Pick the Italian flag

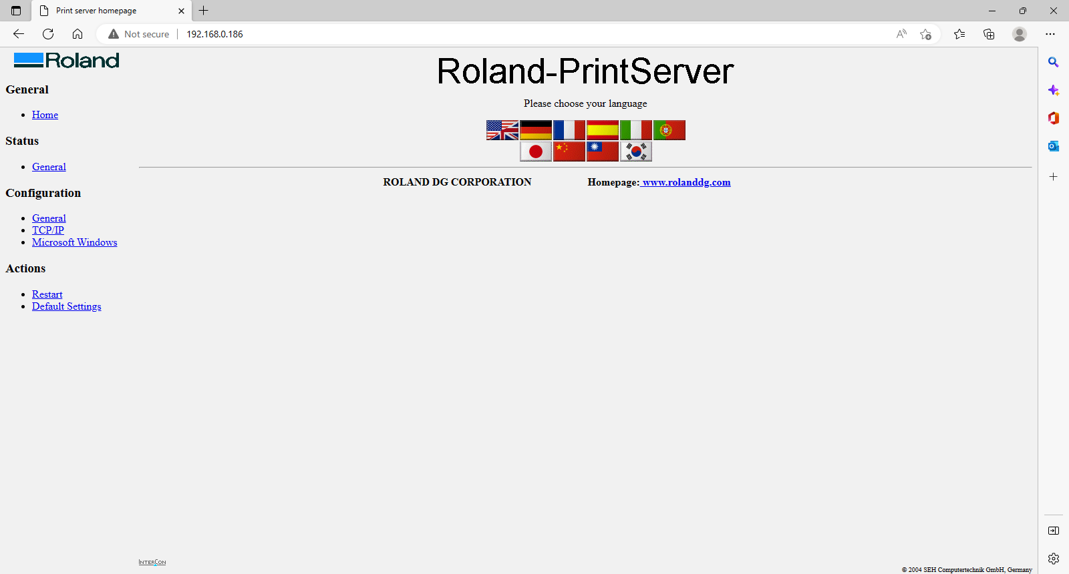(636, 130)
